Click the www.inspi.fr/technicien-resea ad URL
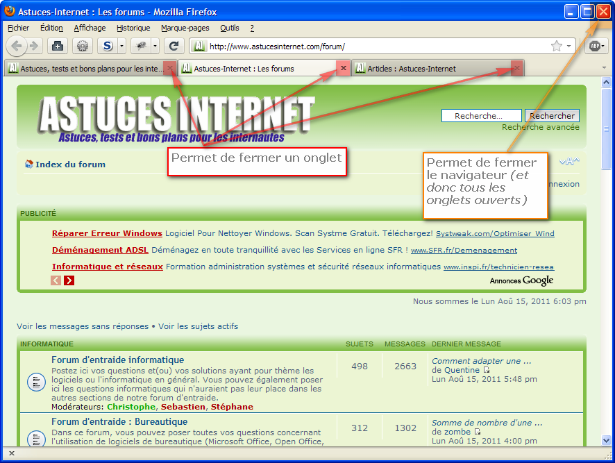 pos(498,267)
